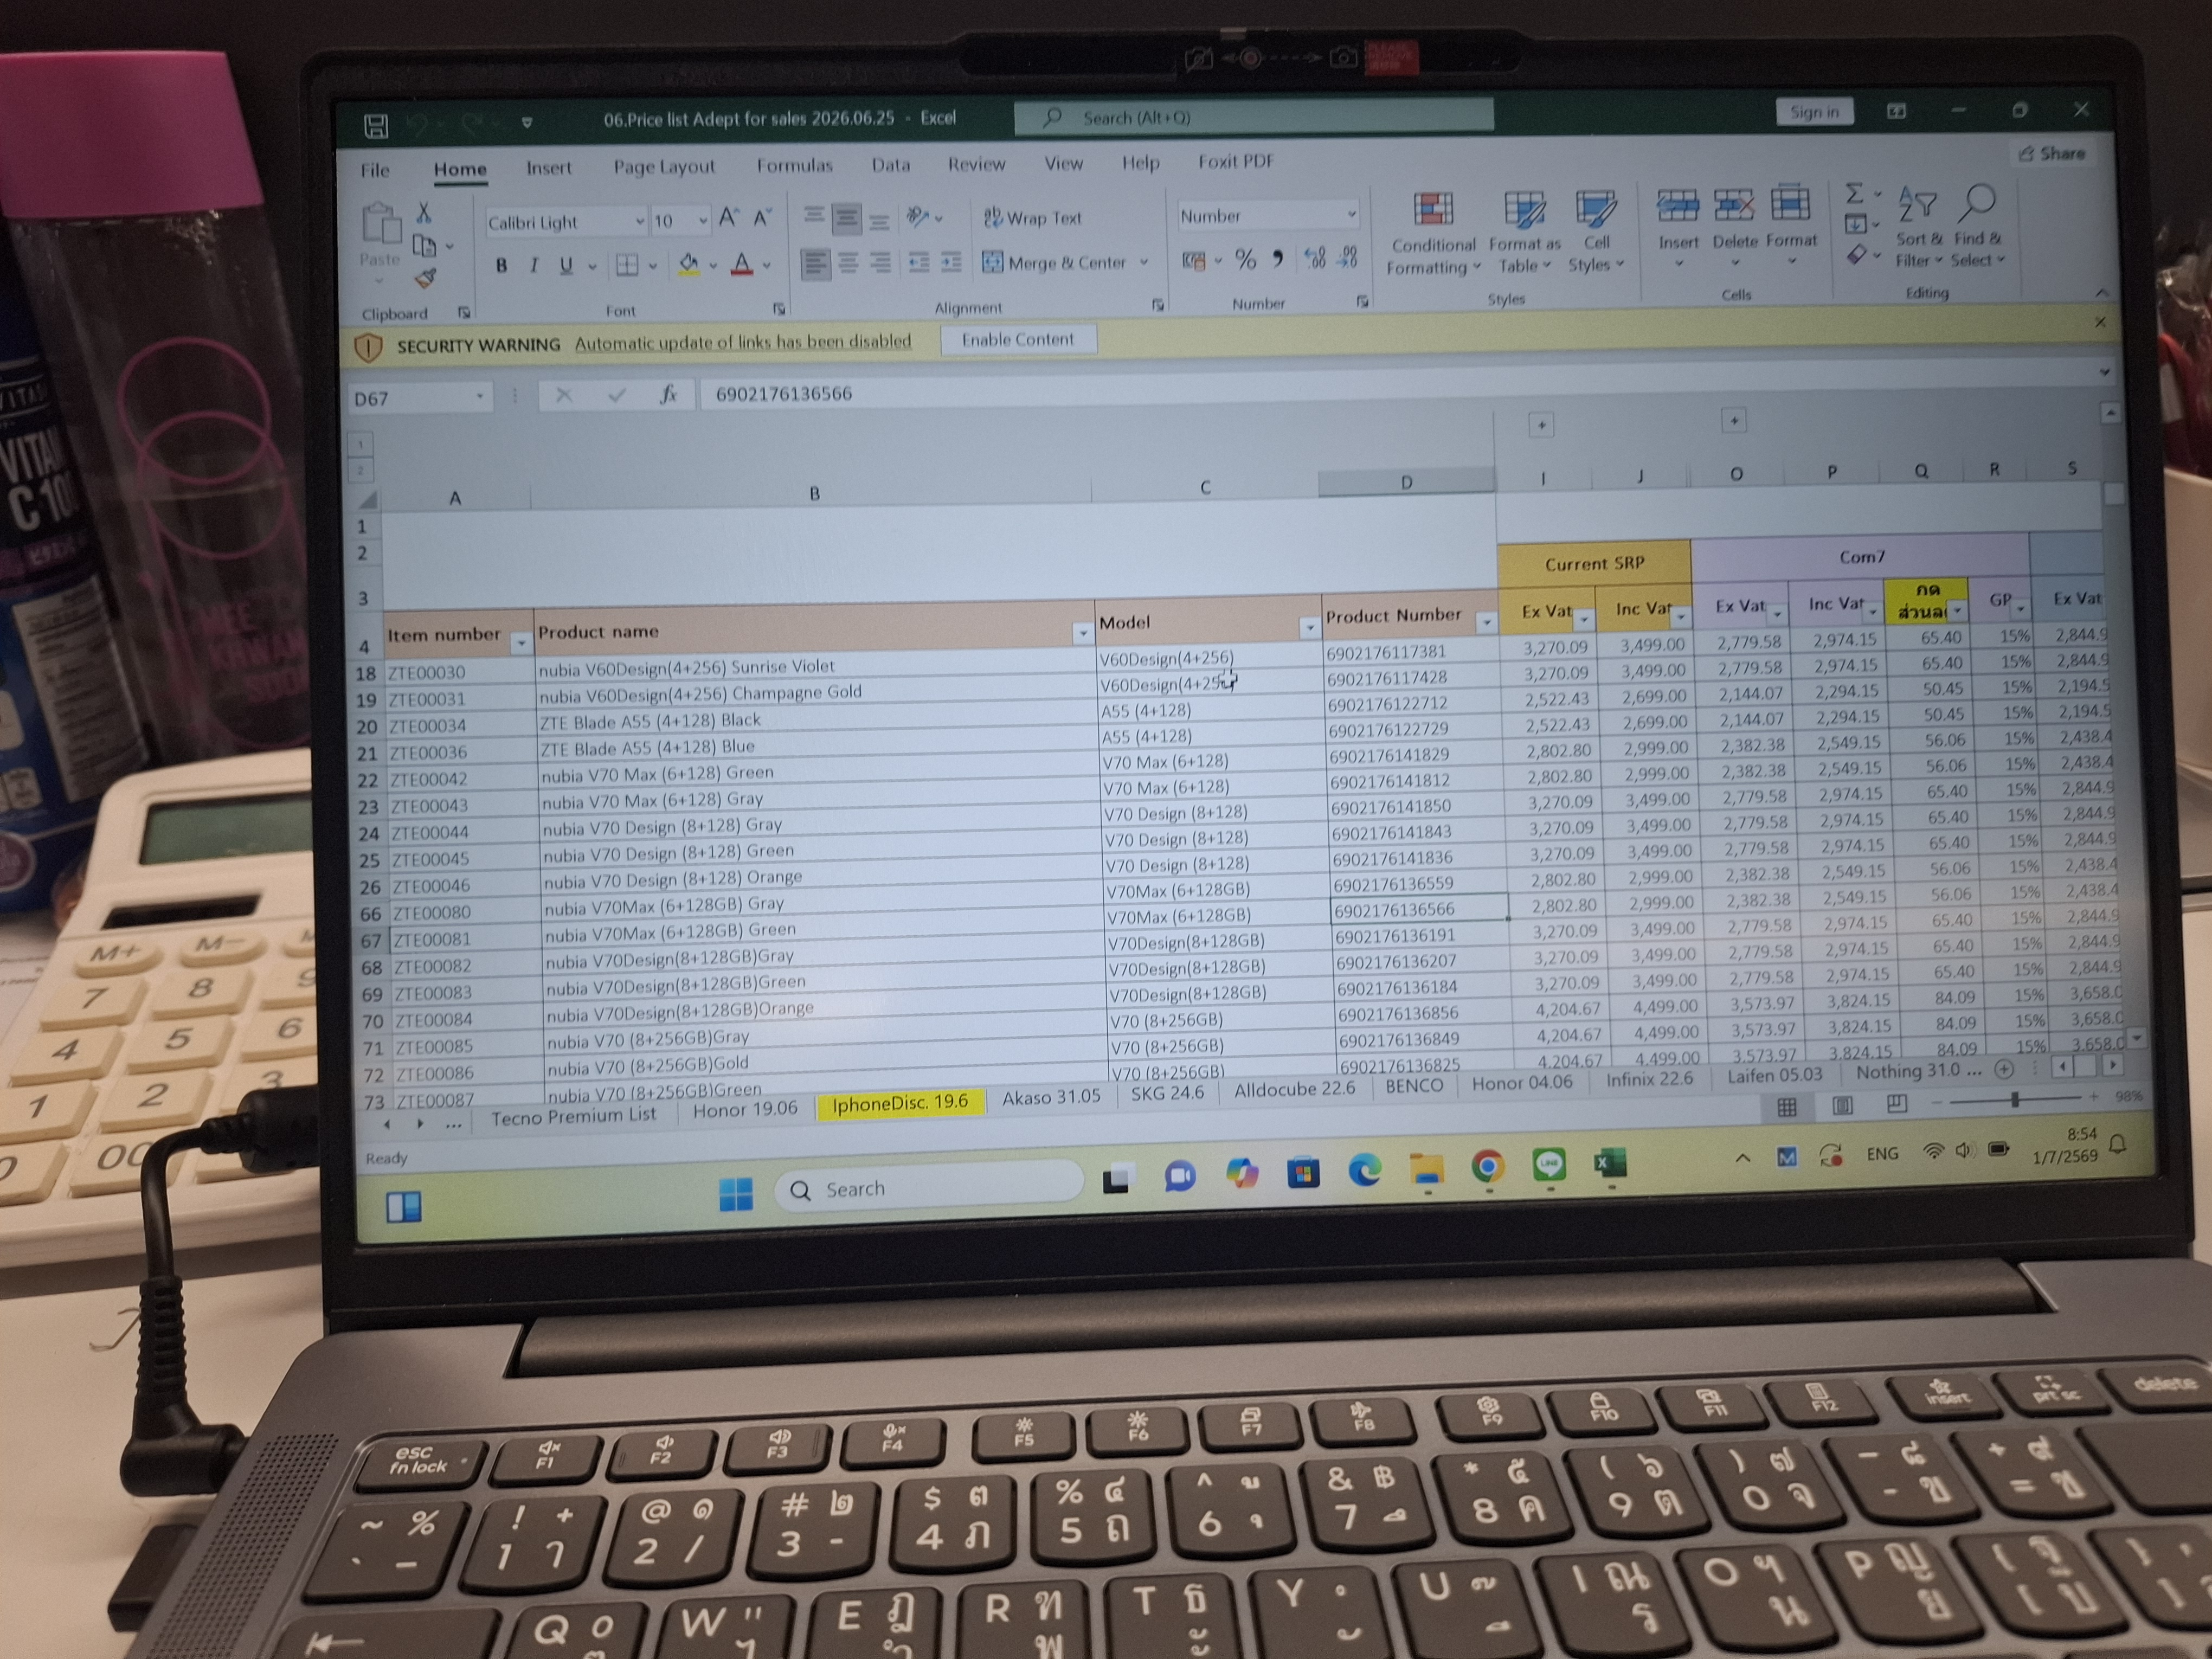Click the Orientation text angle icon

917,216
